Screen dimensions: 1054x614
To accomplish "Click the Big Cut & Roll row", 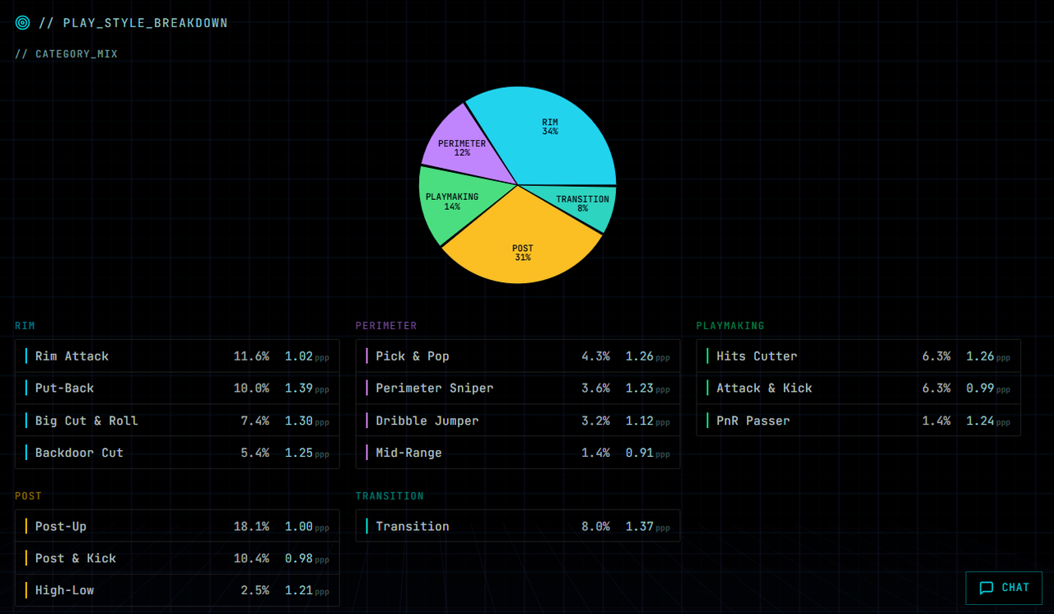I will (x=177, y=421).
